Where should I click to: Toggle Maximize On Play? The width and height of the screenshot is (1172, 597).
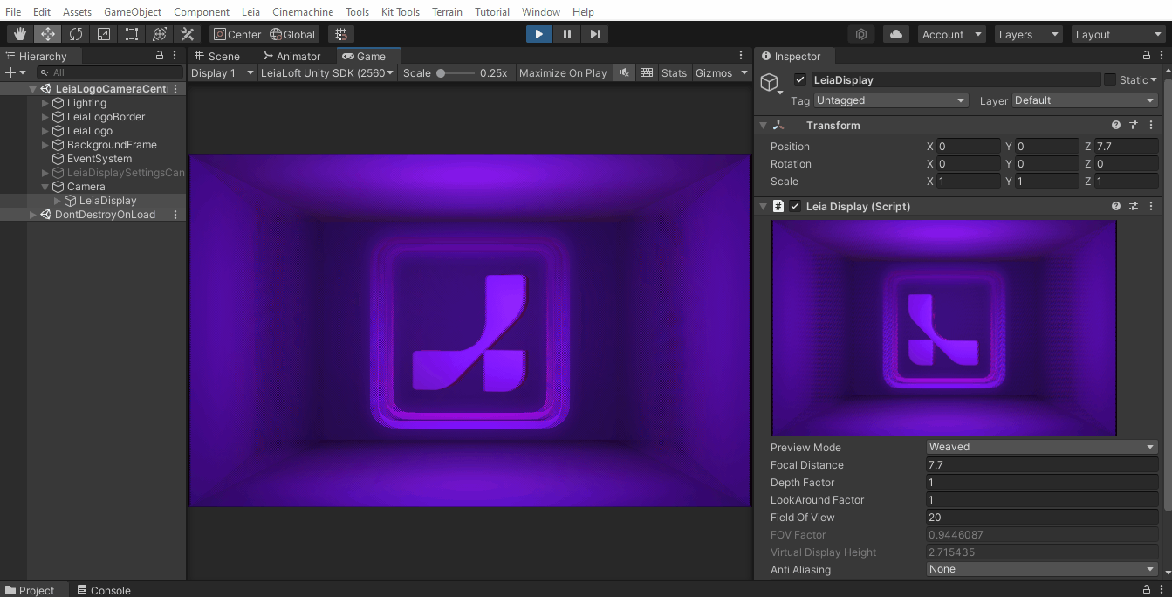(x=563, y=73)
